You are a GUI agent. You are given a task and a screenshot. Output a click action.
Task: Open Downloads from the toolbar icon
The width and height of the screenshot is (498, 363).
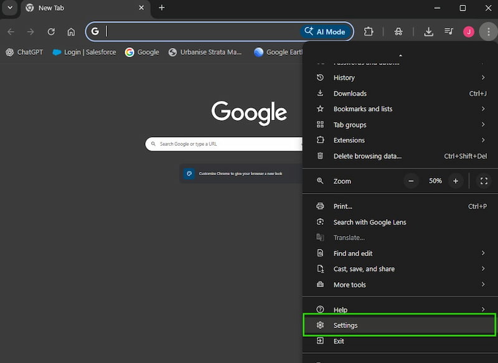point(428,31)
